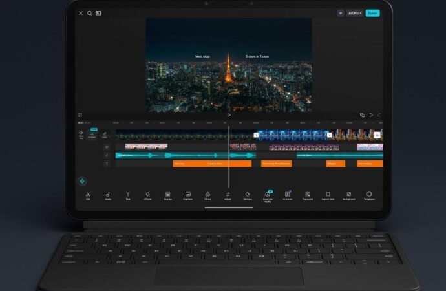Viewport: 446px width, 291px height.
Task: Click the overlay track icon on the left
Action: (107, 147)
